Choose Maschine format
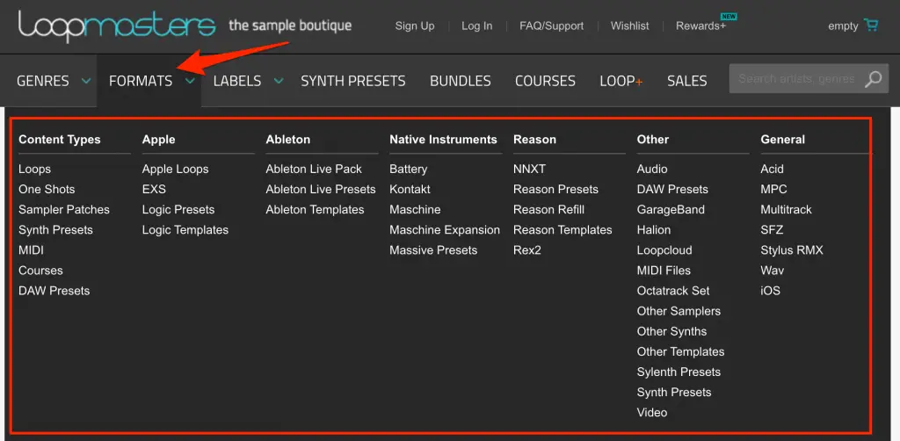This screenshot has height=441, width=900. click(415, 210)
